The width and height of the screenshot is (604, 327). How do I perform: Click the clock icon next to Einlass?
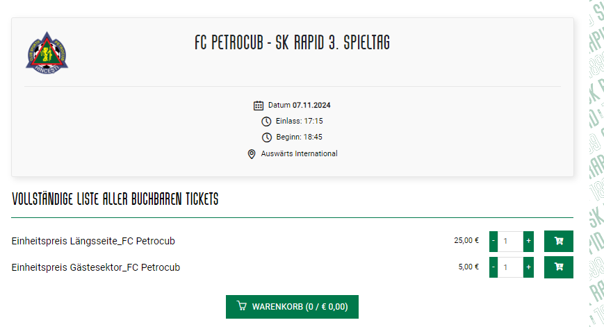266,121
